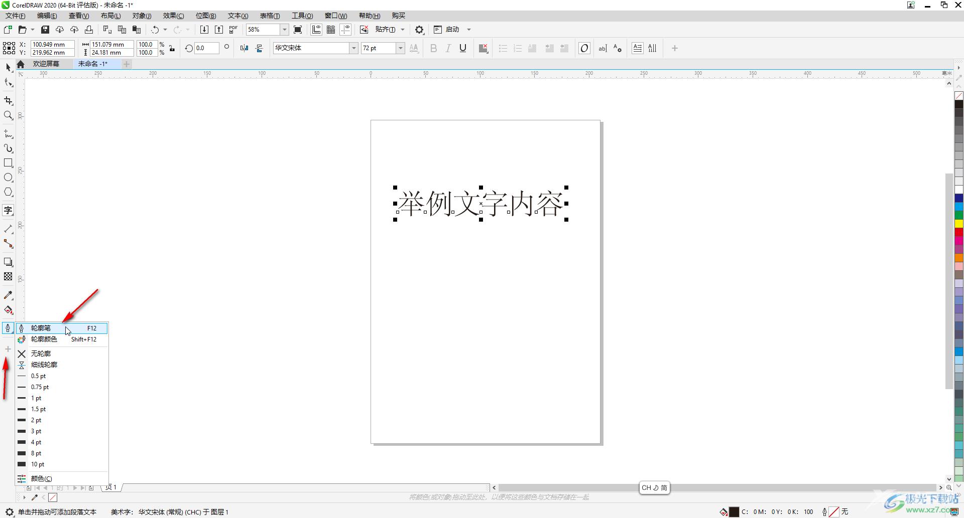Toggle horizontal text direction button
The height and width of the screenshot is (518, 964).
pos(637,48)
